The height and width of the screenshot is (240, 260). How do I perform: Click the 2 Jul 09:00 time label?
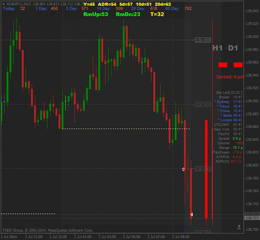click(x=181, y=237)
